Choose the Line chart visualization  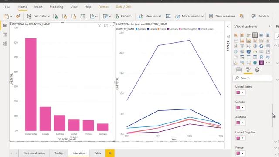click(x=235, y=41)
